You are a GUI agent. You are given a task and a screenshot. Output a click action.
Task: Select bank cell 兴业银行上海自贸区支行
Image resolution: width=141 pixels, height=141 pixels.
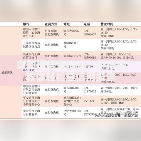(31, 56)
